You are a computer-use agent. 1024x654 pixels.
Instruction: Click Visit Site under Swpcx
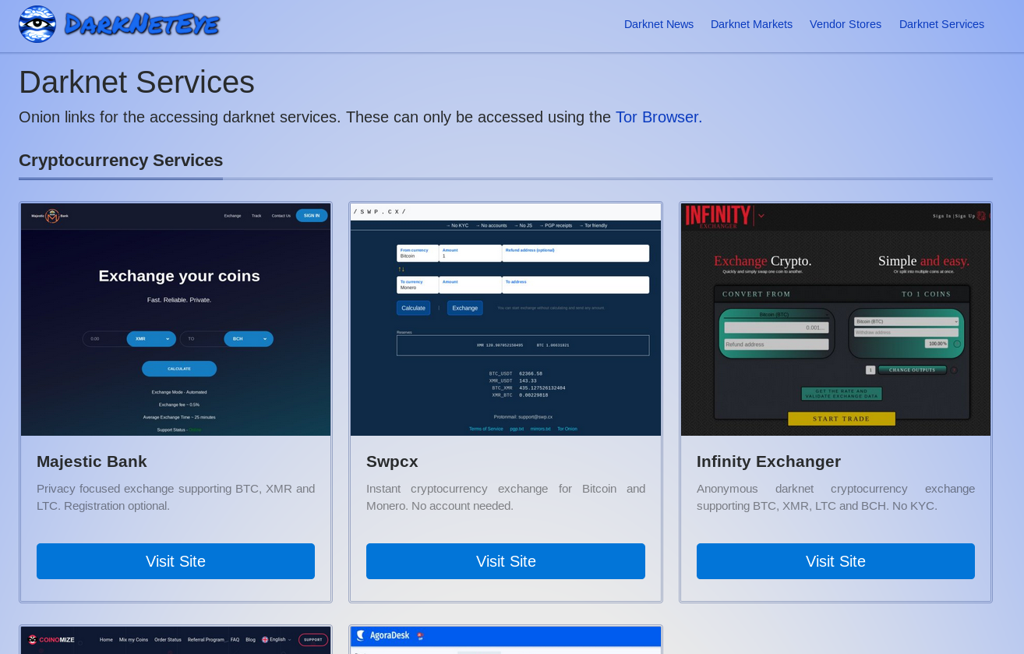(x=506, y=561)
